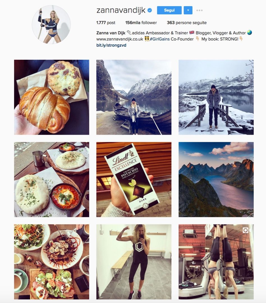Open the gym handstand video post
Screen dimensions: 266x303
click(216, 262)
